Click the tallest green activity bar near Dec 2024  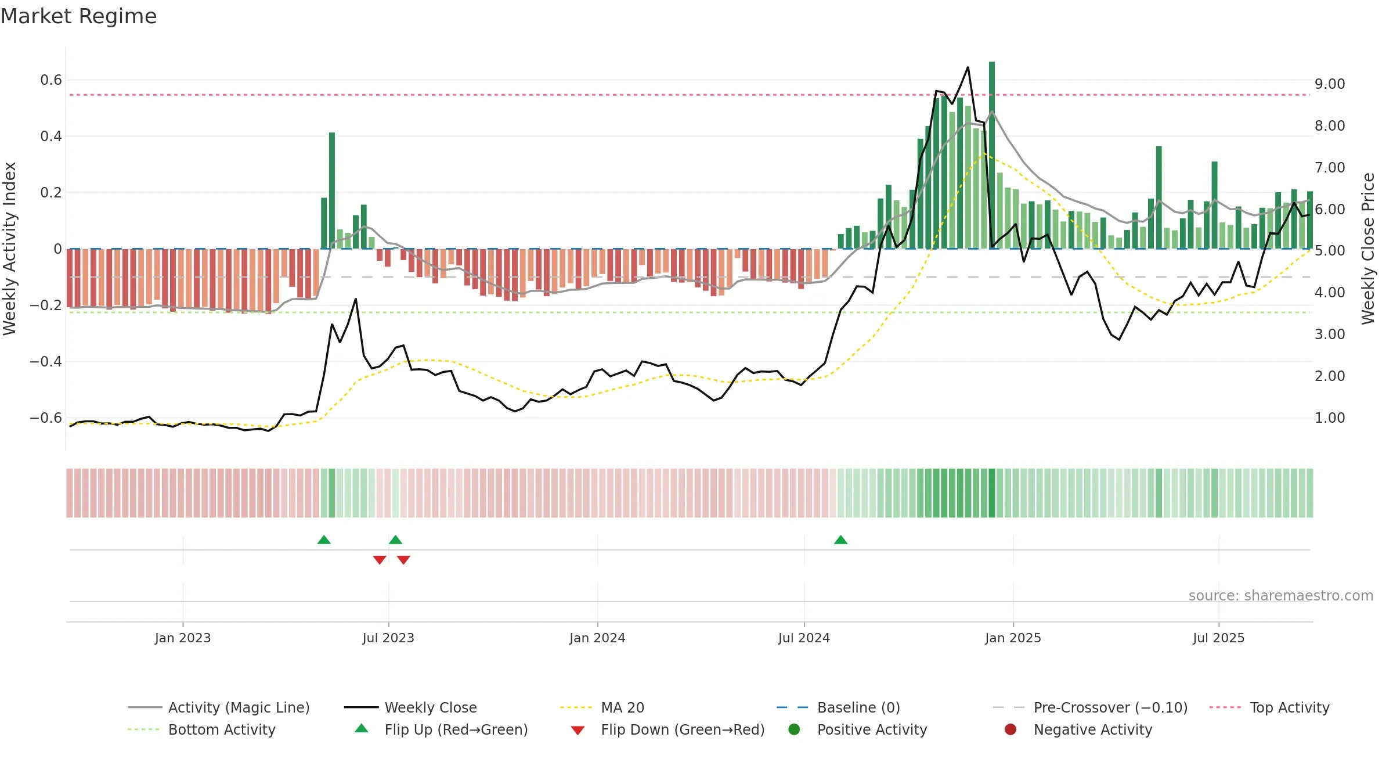pyautogui.click(x=992, y=155)
